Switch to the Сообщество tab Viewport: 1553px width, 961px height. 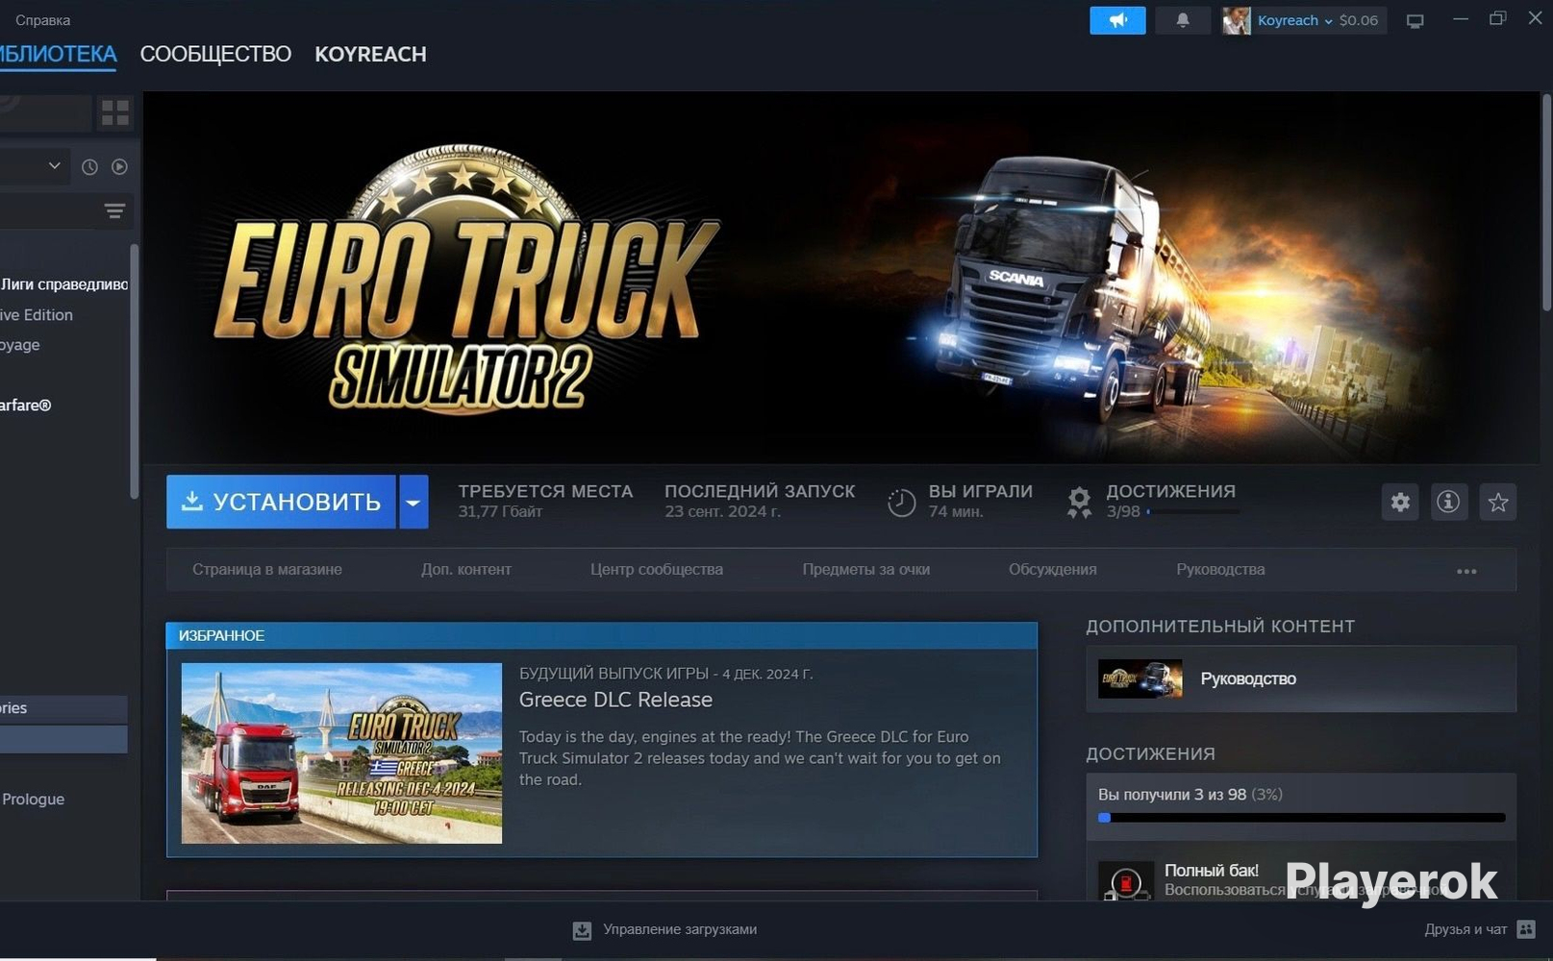pos(215,55)
